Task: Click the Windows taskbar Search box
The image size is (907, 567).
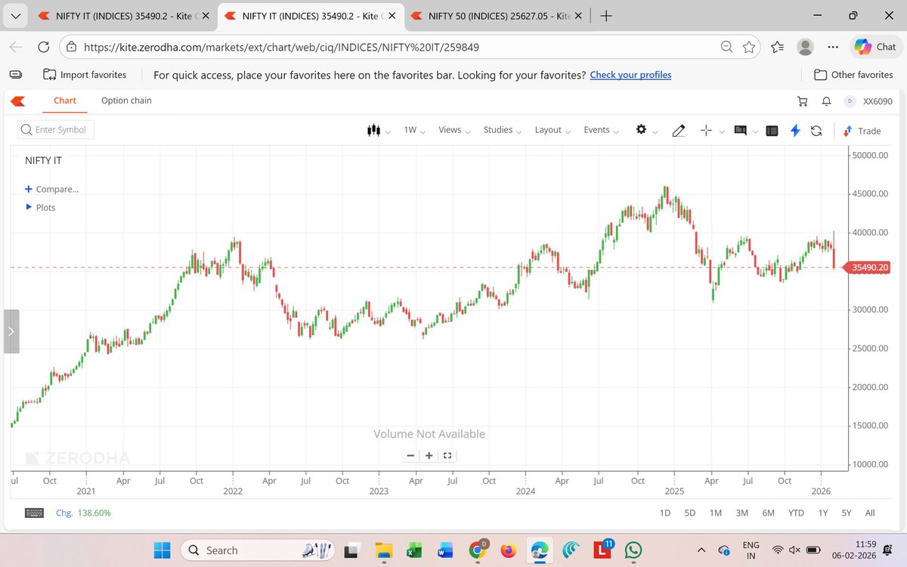Action: [258, 550]
